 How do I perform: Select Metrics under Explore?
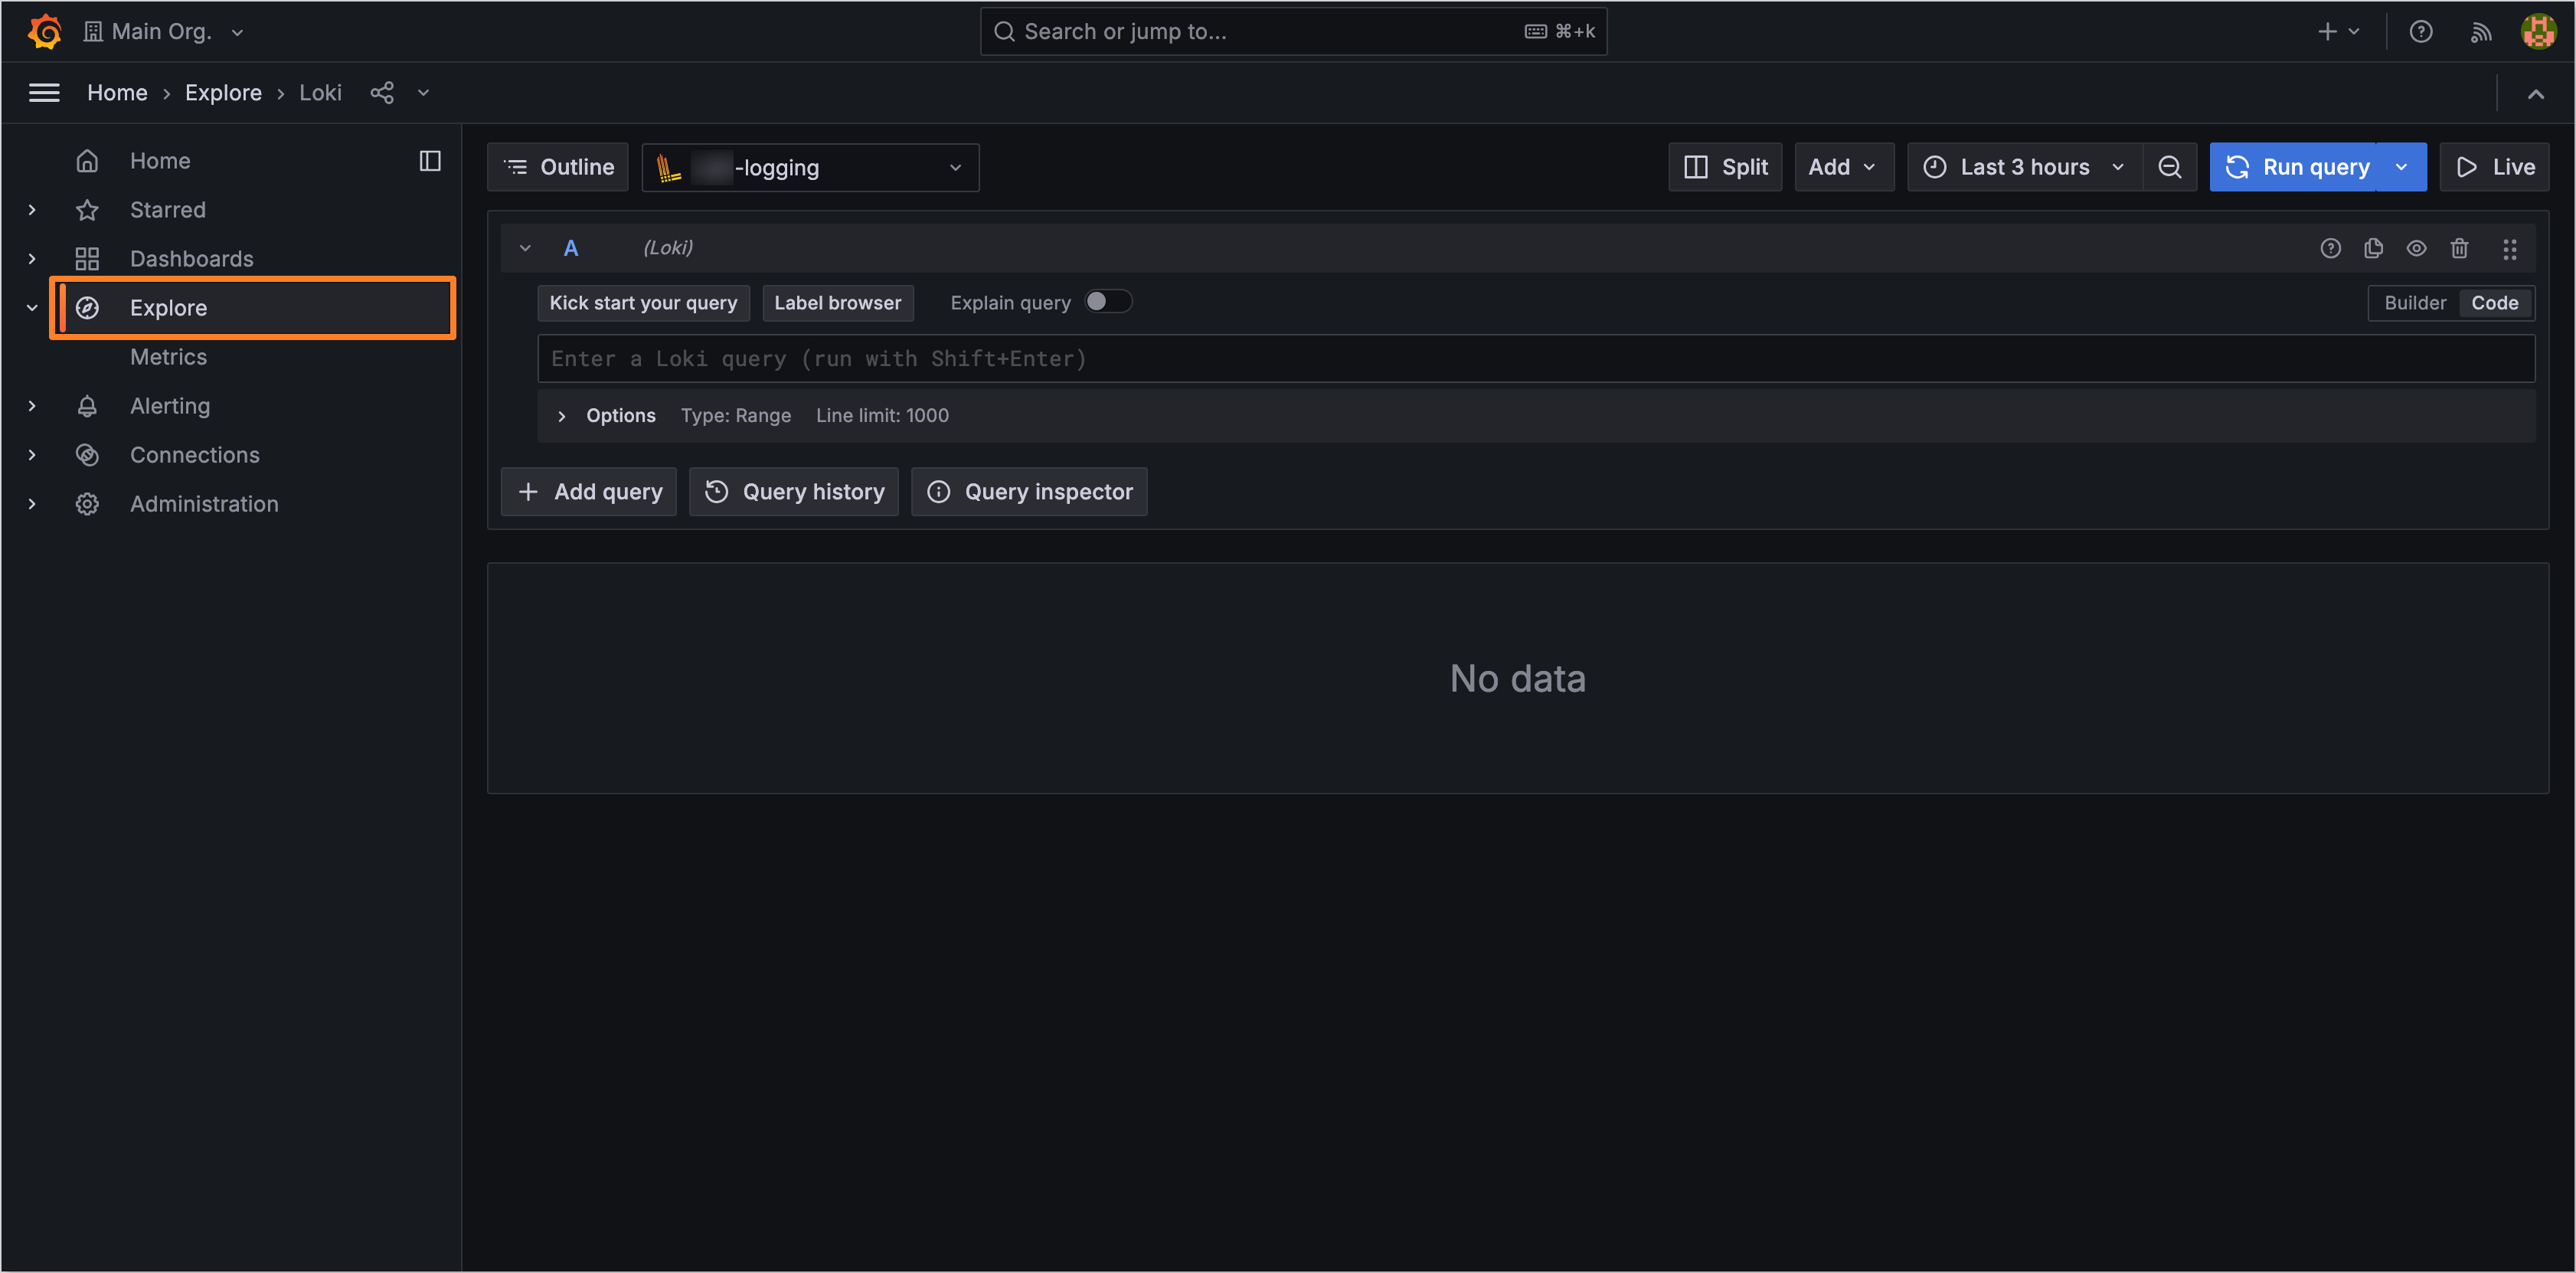coord(168,357)
